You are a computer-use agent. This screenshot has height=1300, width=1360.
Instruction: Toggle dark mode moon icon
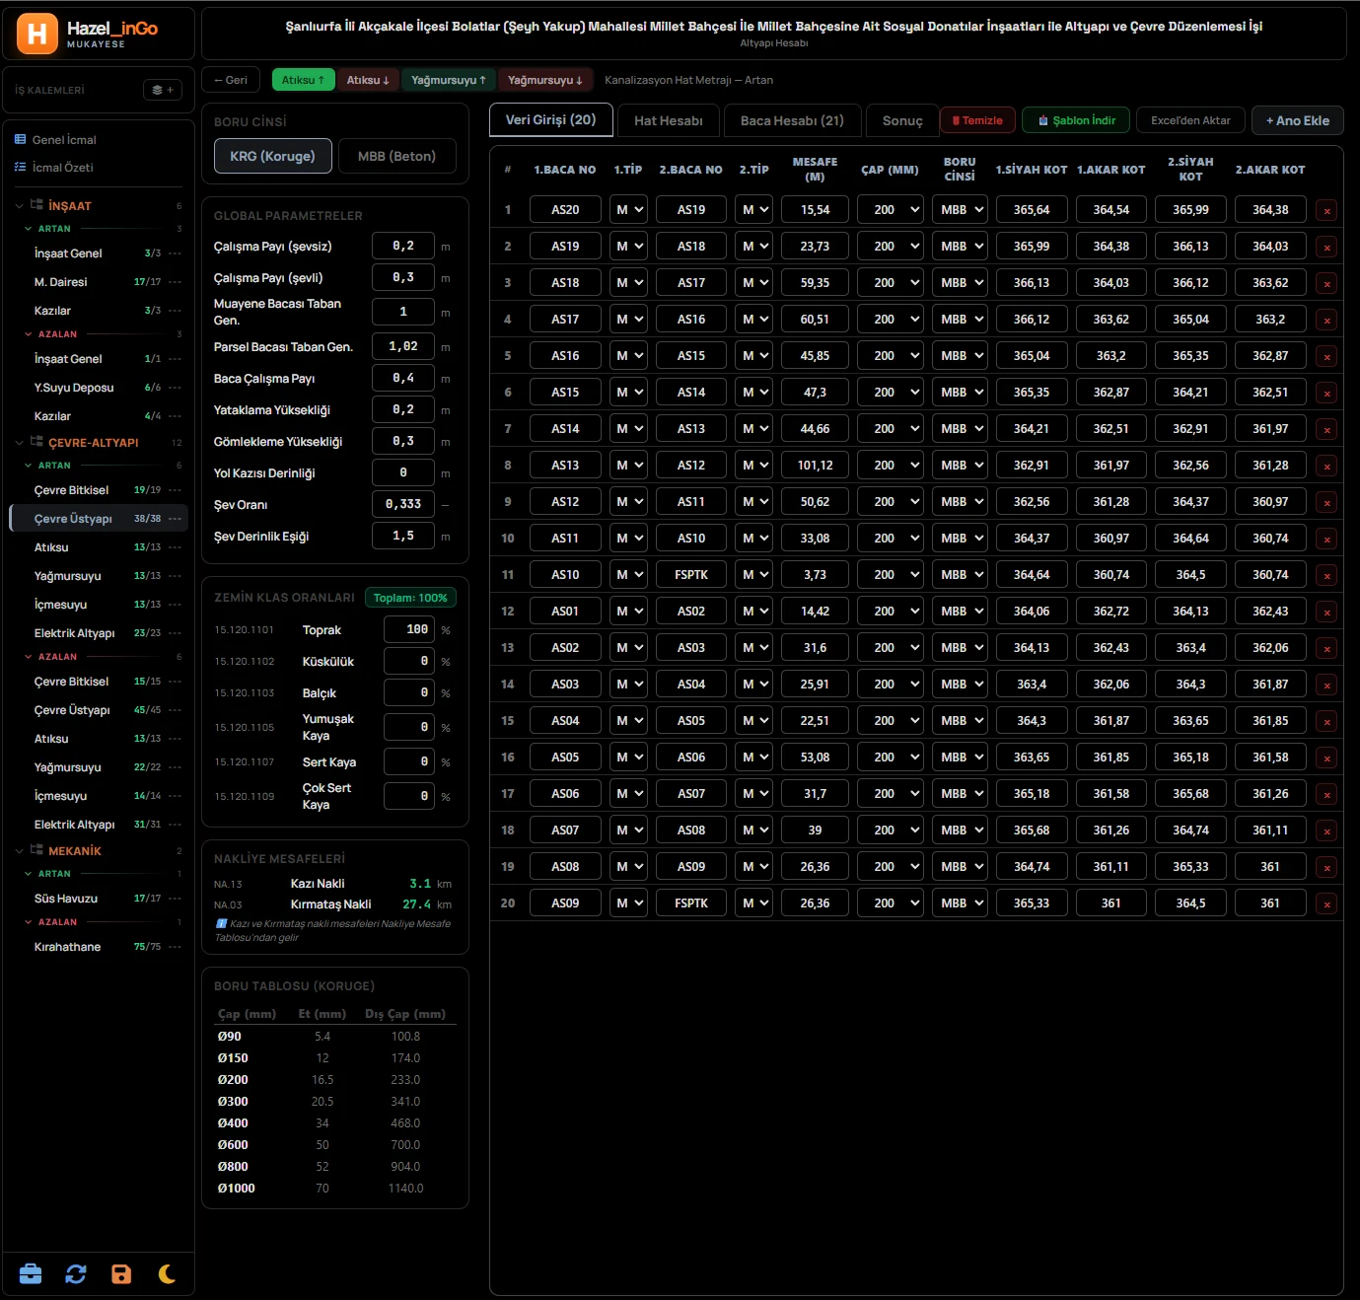167,1273
